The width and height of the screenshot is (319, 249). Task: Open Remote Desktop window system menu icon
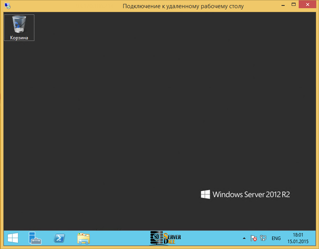pyautogui.click(x=7, y=6)
